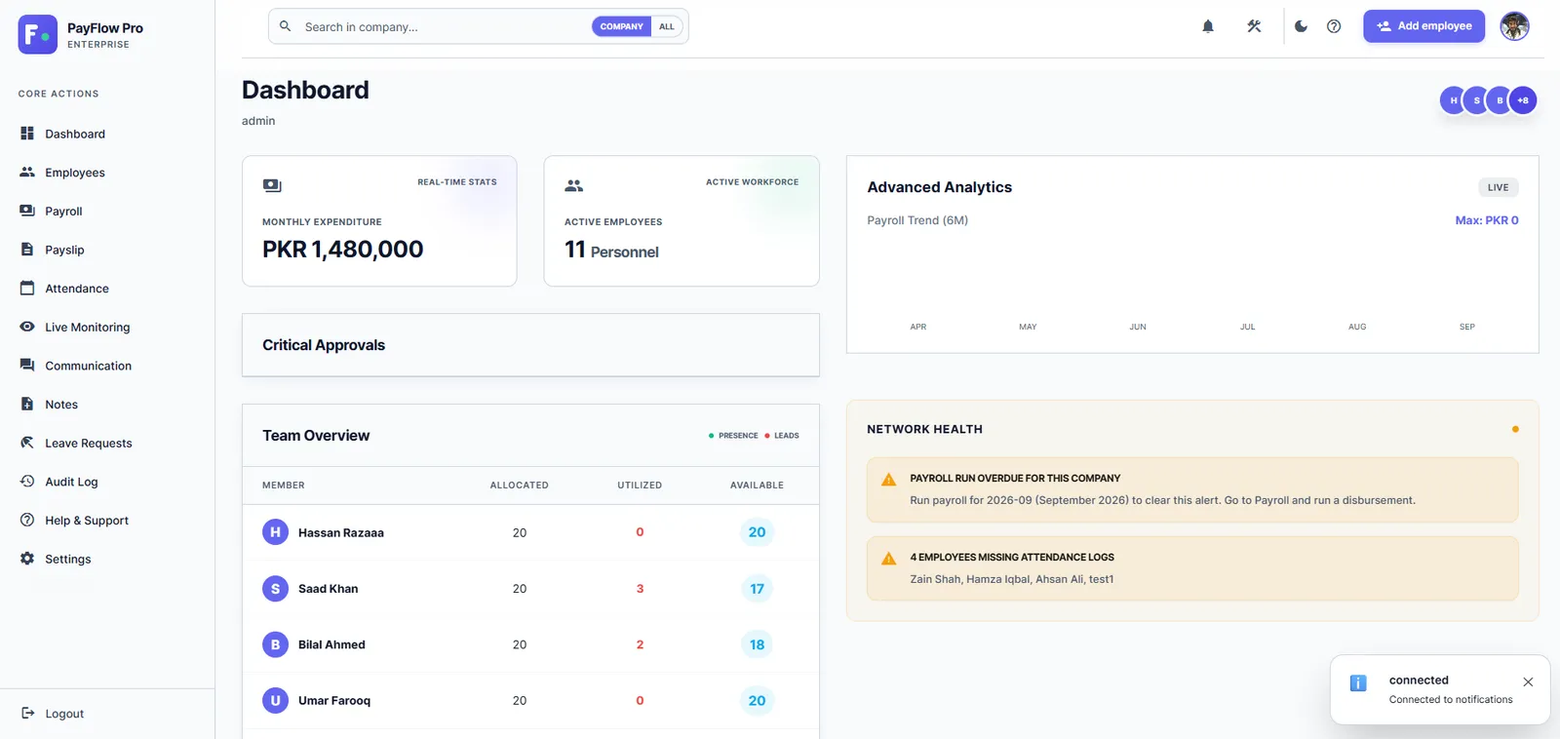Click the active workforce people icon
Image resolution: width=1560 pixels, height=739 pixels.
tap(574, 185)
